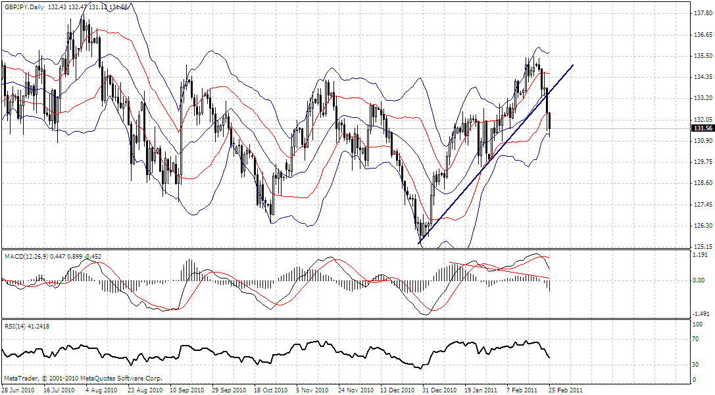Click the 128.60 price axis value

click(703, 183)
